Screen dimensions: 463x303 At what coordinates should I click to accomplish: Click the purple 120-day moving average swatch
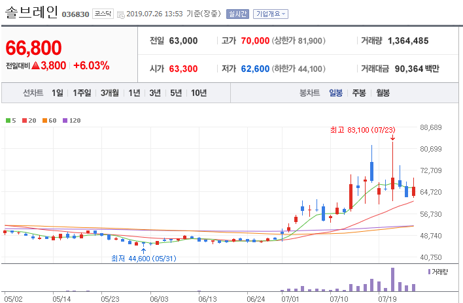65,120
